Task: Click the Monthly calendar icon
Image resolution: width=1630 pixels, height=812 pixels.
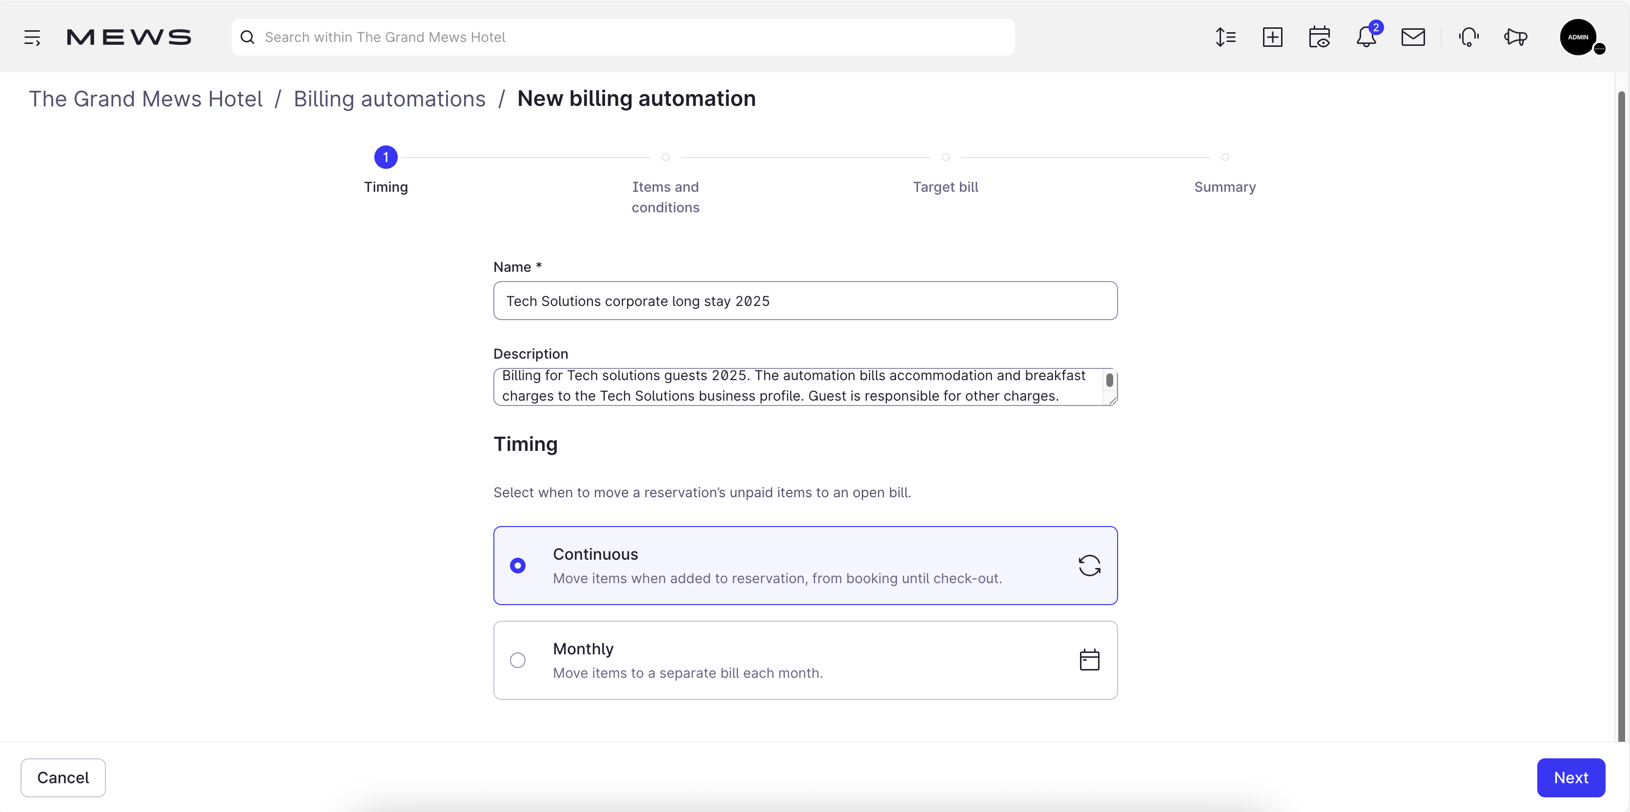Action: click(1089, 660)
